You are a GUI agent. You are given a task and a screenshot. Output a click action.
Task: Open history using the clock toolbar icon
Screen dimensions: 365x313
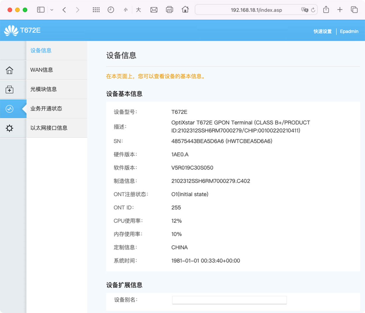pyautogui.click(x=111, y=9)
